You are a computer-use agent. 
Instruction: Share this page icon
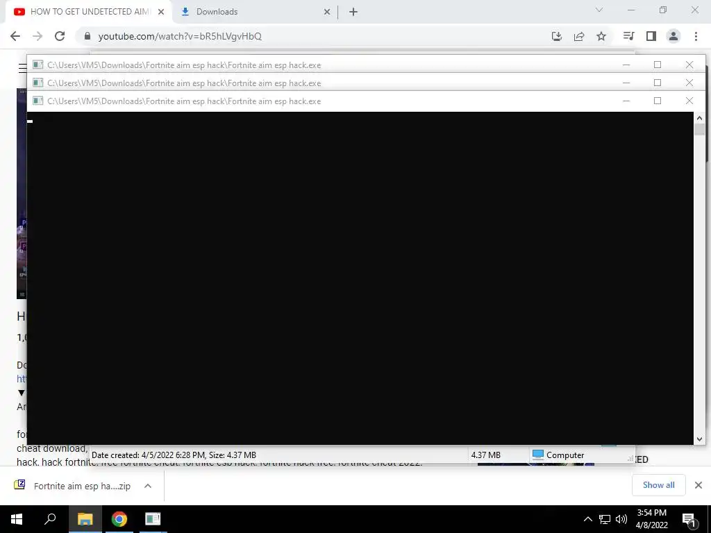[578, 36]
